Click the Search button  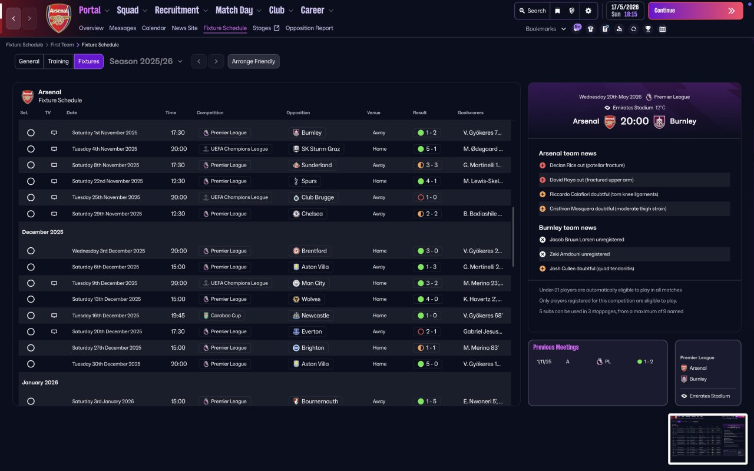(x=533, y=11)
